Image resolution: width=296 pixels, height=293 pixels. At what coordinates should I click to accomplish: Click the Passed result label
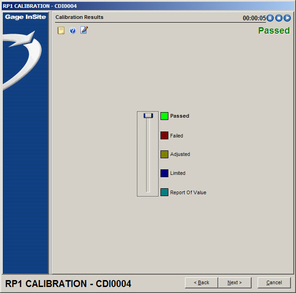pyautogui.click(x=179, y=116)
